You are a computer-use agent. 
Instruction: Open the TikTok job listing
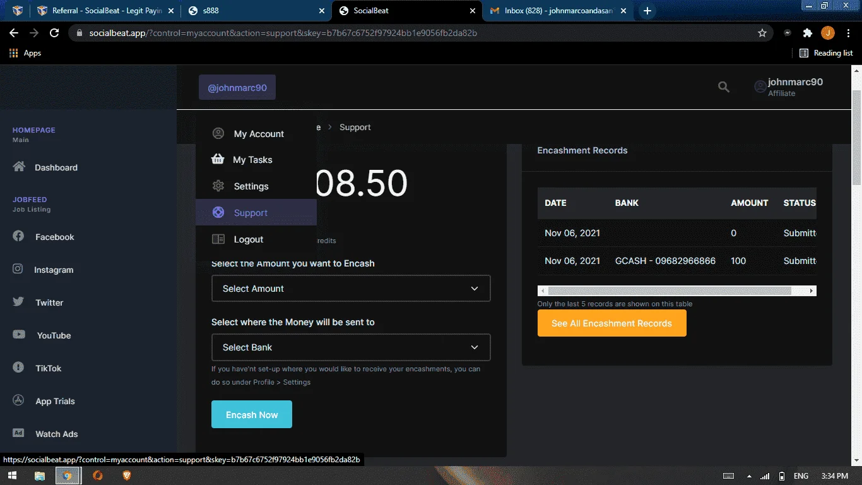[37, 368]
